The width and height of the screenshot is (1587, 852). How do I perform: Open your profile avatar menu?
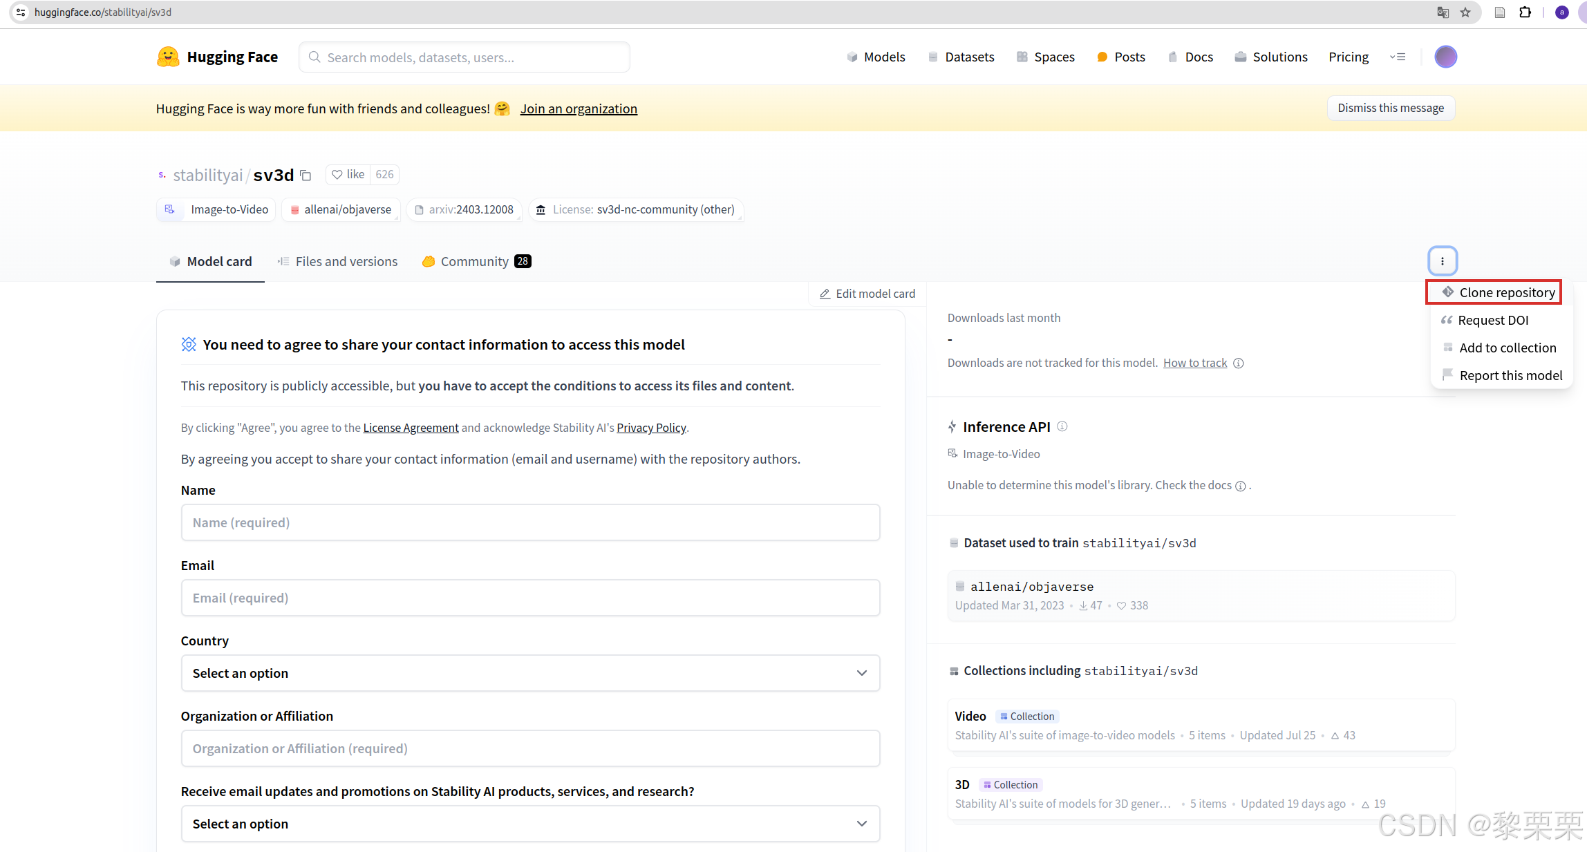click(1445, 57)
